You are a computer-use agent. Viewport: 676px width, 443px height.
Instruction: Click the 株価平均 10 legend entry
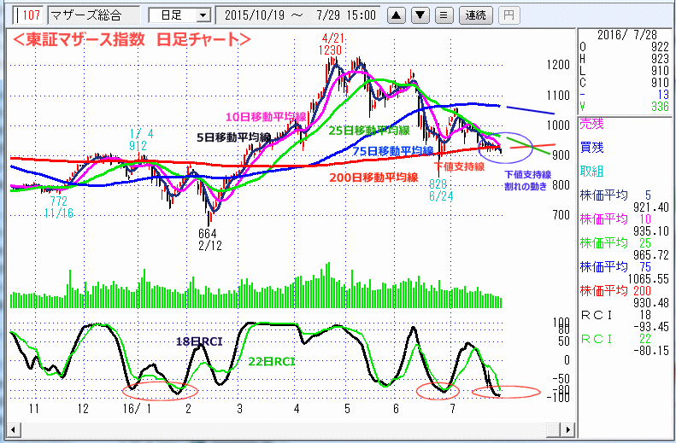pos(615,219)
